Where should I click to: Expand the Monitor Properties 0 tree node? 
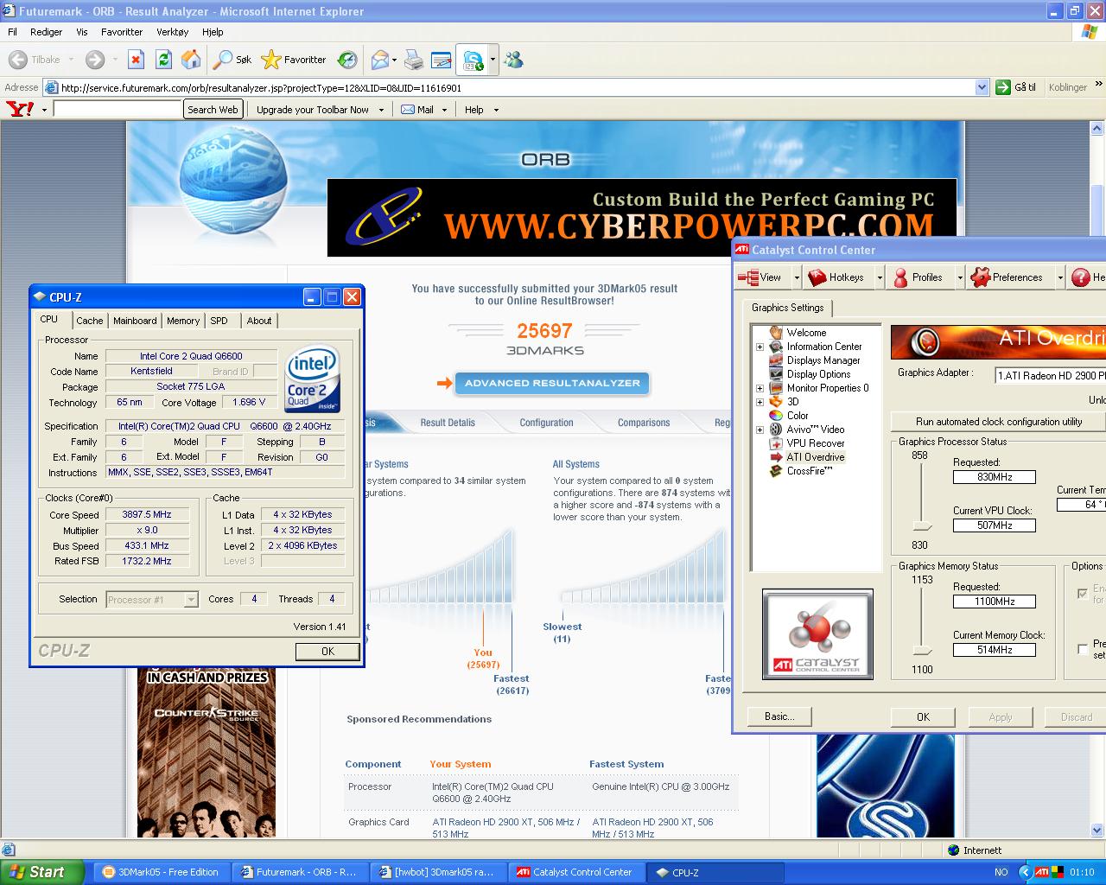pyautogui.click(x=760, y=388)
